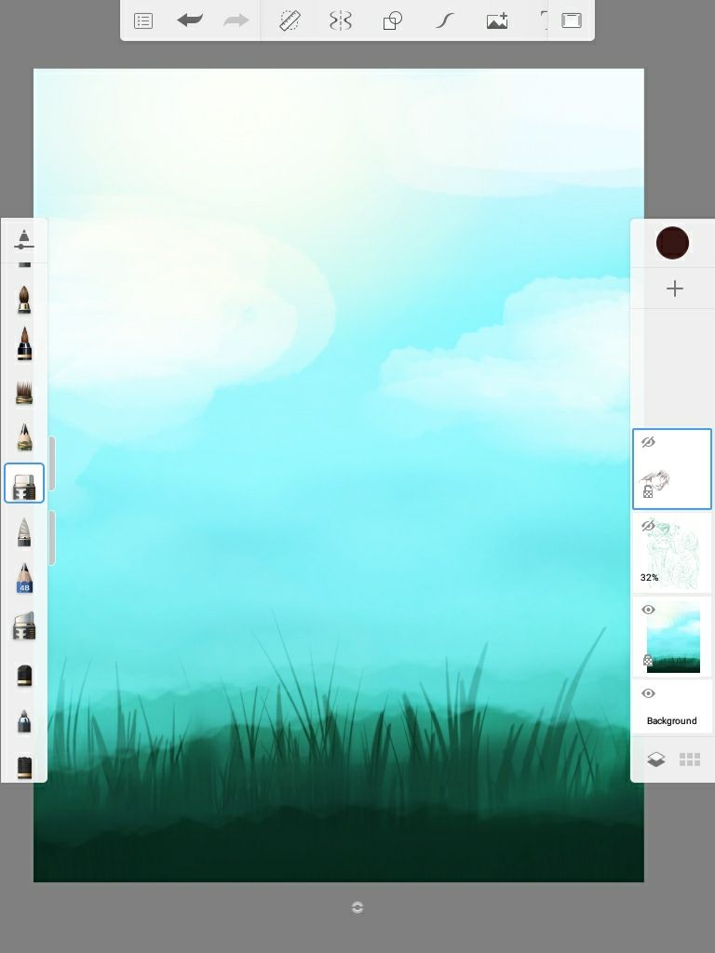The height and width of the screenshot is (953, 715).
Task: Select the sharpened pencil with gold band
Action: tap(23, 437)
